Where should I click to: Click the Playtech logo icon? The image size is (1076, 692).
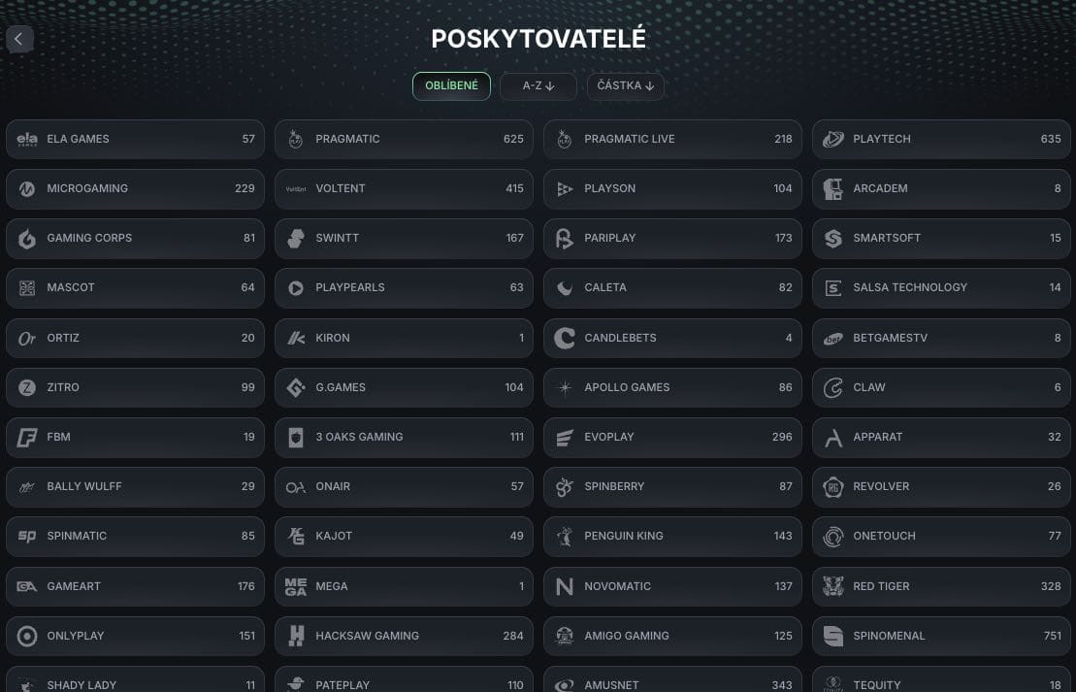click(x=832, y=139)
